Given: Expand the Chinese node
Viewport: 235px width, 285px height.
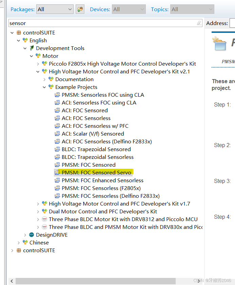Looking at the screenshot, I should tap(19, 243).
